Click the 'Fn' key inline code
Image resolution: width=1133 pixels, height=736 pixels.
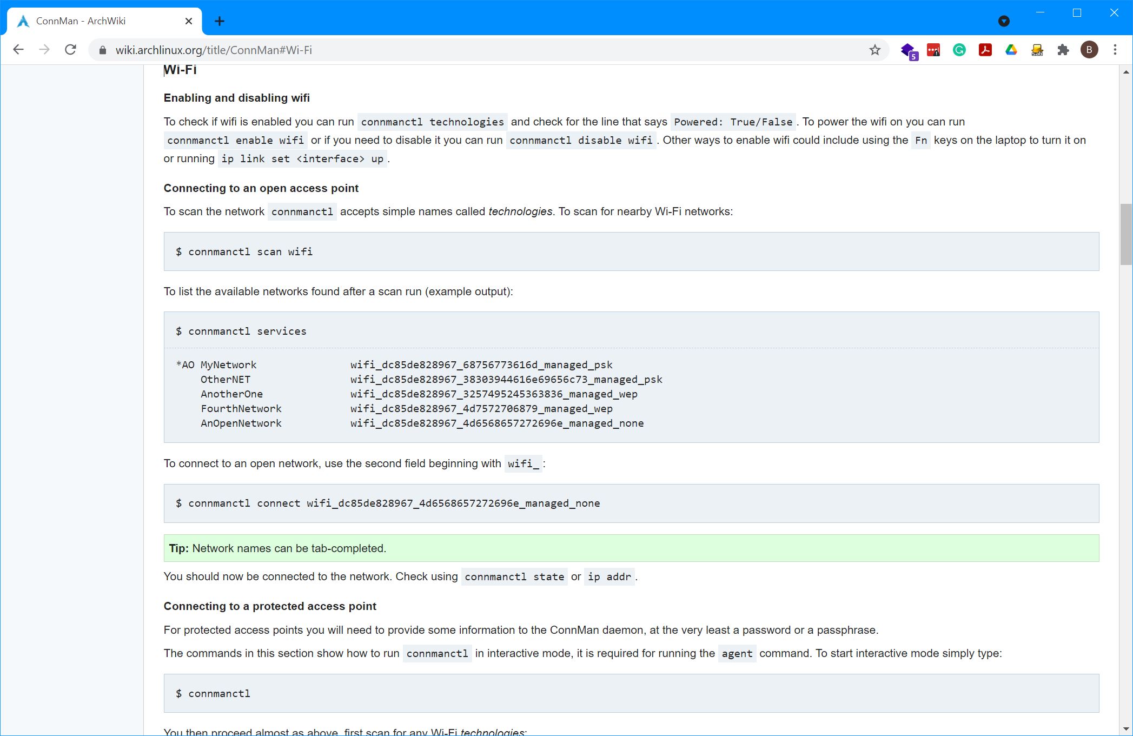[x=920, y=141]
